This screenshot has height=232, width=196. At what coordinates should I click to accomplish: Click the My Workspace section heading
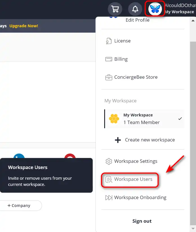(x=121, y=101)
